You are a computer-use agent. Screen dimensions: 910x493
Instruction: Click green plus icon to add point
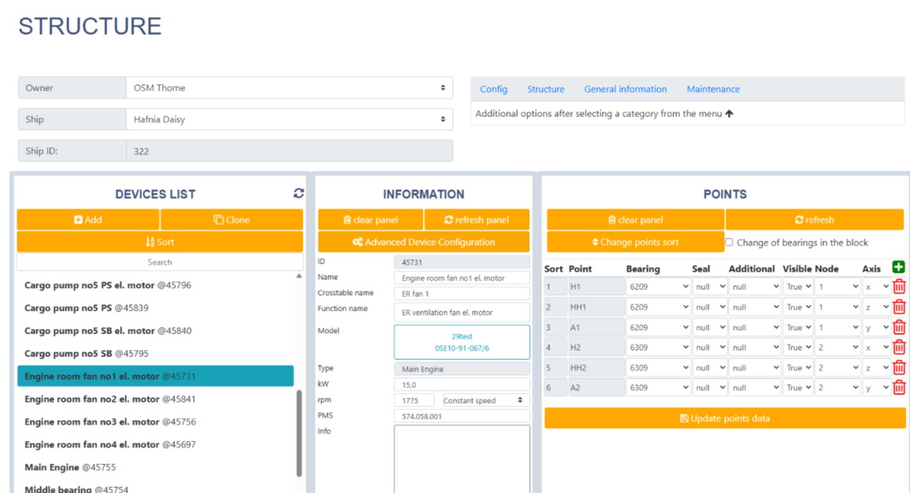coord(899,267)
